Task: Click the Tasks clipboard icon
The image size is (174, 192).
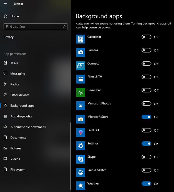Action: pyautogui.click(x=5, y=63)
